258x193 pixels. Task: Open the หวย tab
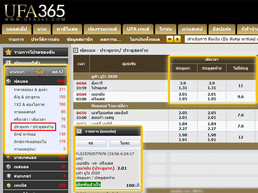[x=42, y=29]
